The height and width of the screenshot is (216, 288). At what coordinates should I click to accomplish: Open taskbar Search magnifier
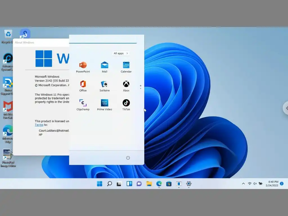pos(109,184)
